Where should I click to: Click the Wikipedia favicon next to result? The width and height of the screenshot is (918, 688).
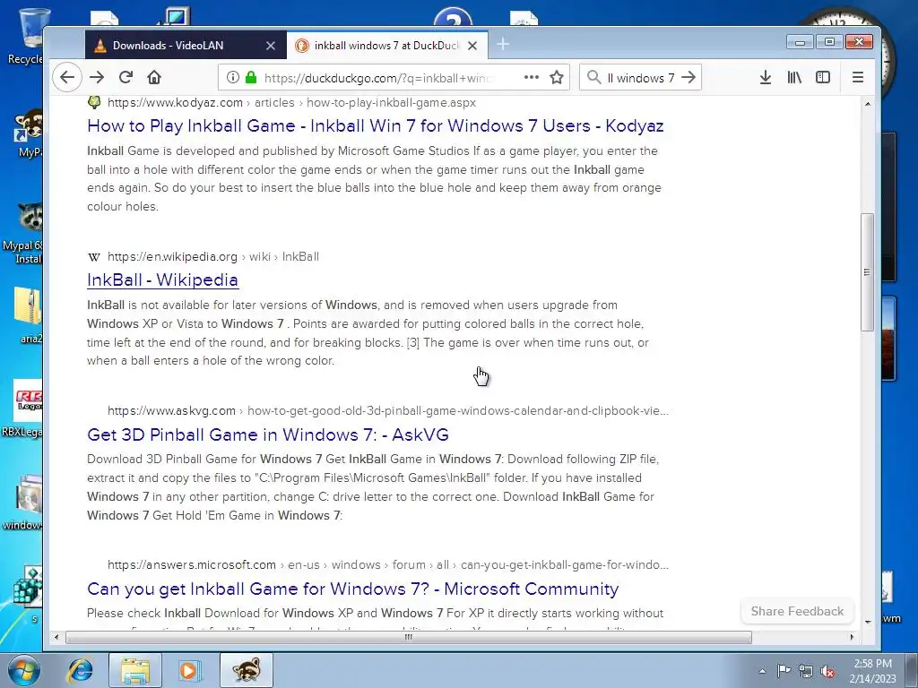coord(93,257)
